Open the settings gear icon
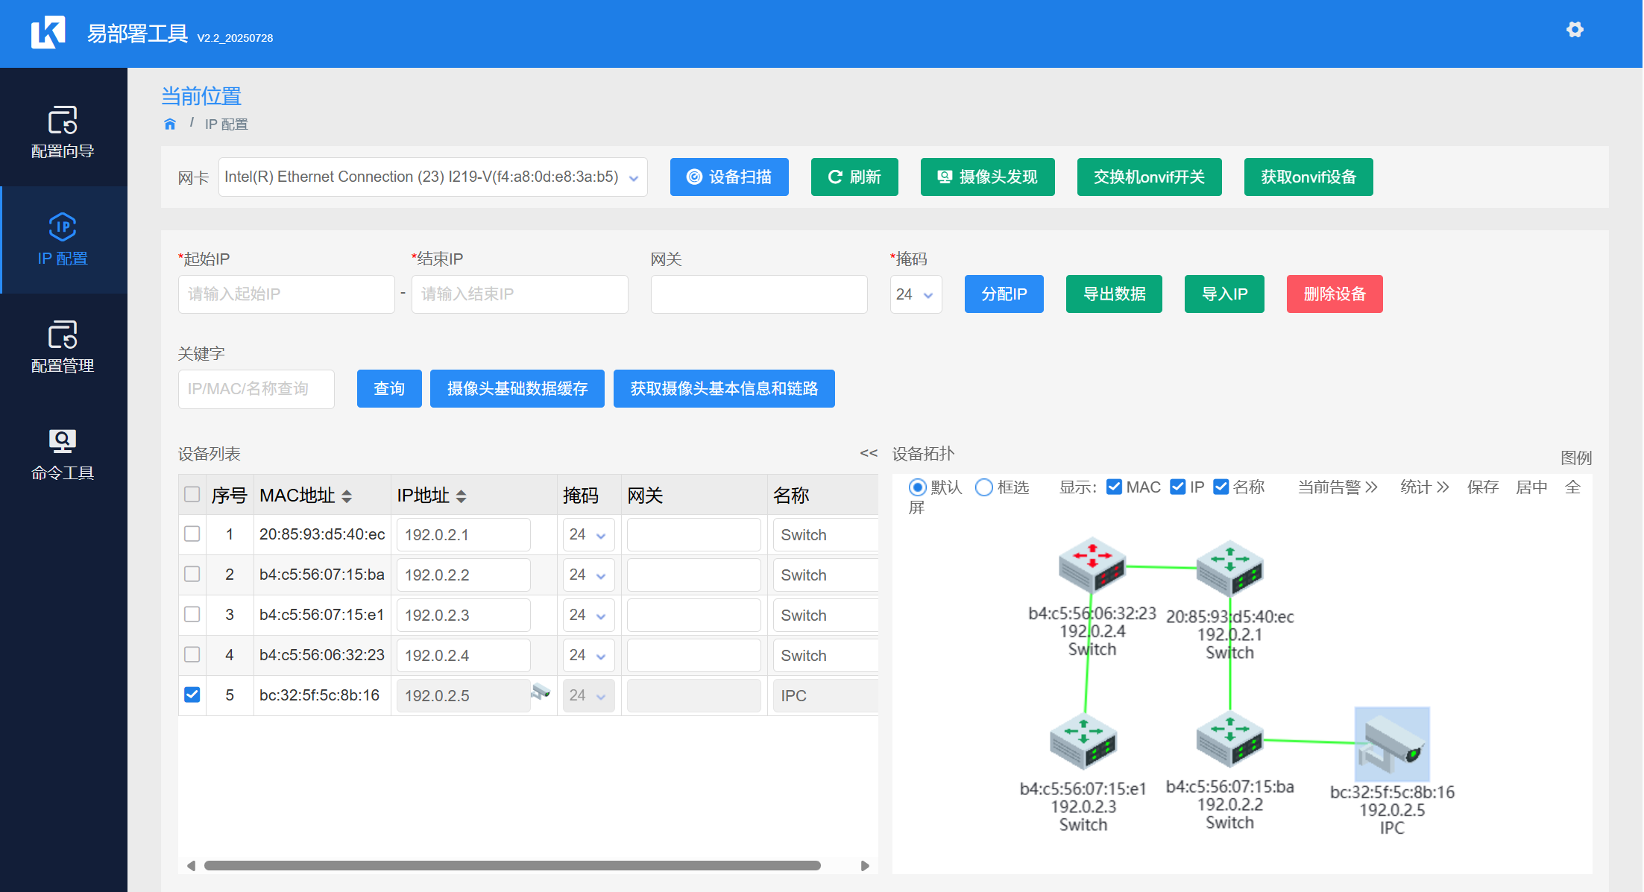The width and height of the screenshot is (1644, 892). click(x=1574, y=30)
